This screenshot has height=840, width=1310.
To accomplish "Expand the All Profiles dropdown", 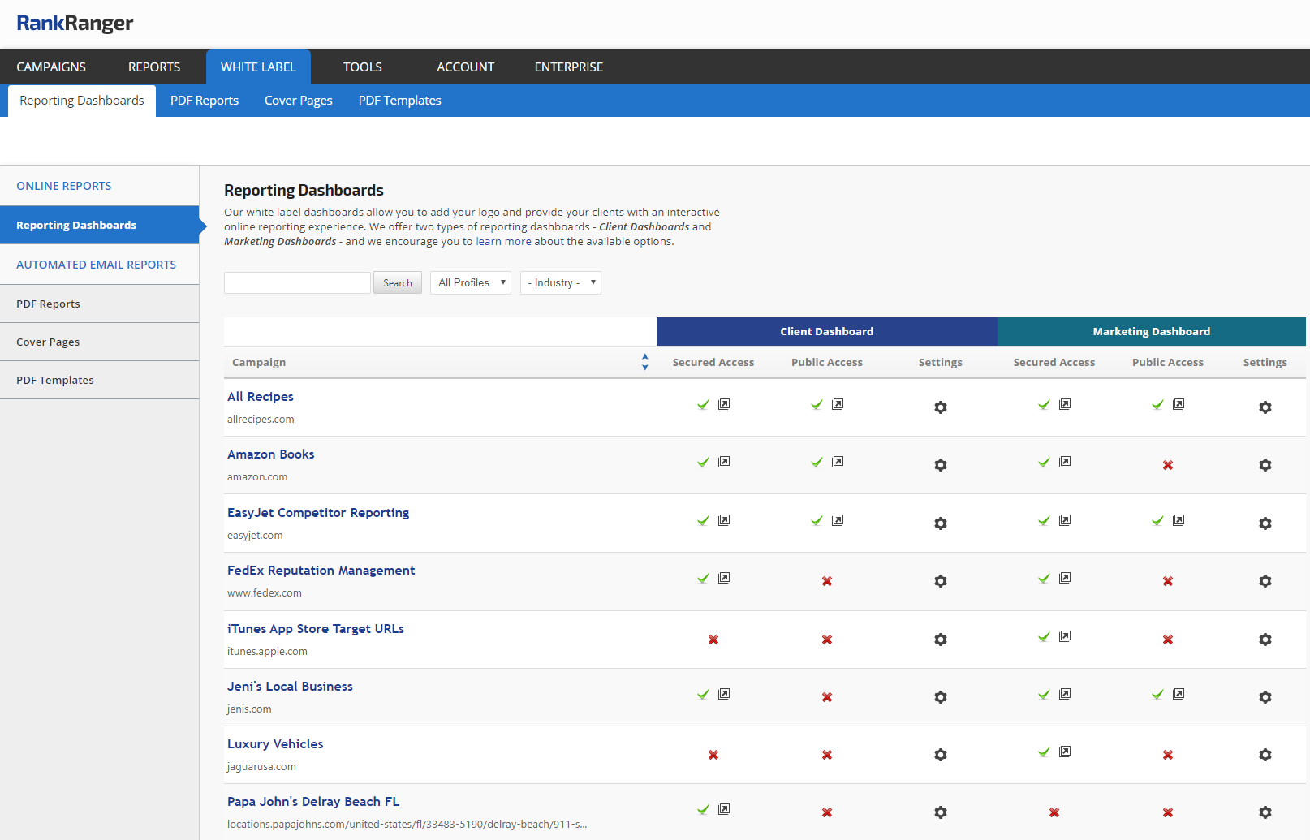I will 471,282.
